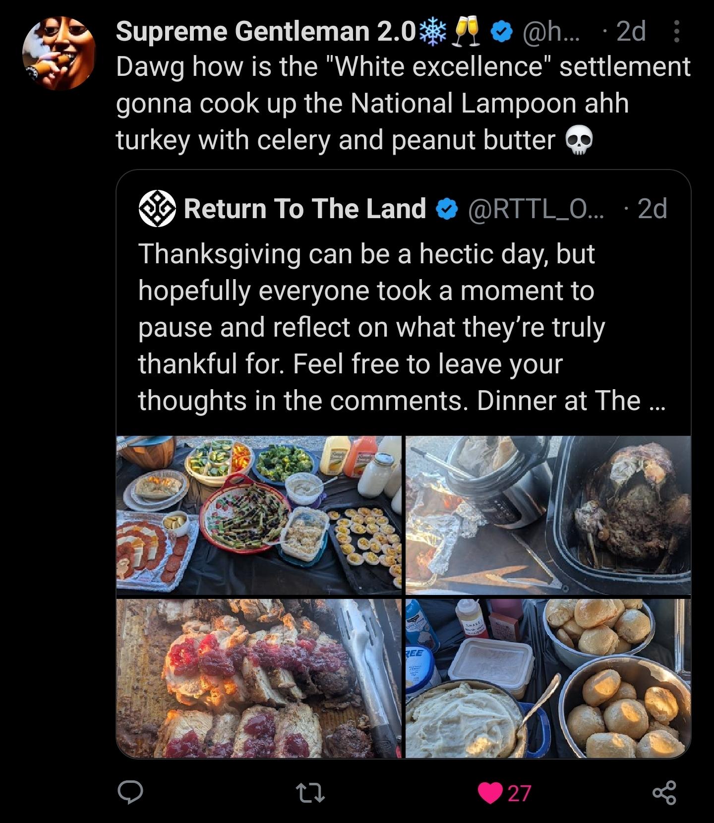Open the Return To The Land account name

coord(305,209)
